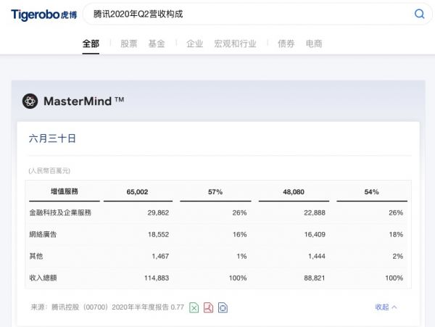
Task: Click the Tigerobo logo
Action: (43, 15)
